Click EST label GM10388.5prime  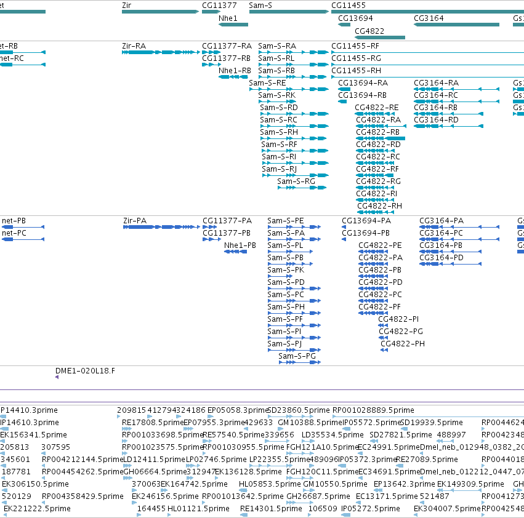310,423
